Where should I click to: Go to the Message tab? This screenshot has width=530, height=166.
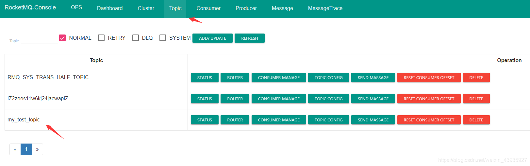(x=282, y=8)
